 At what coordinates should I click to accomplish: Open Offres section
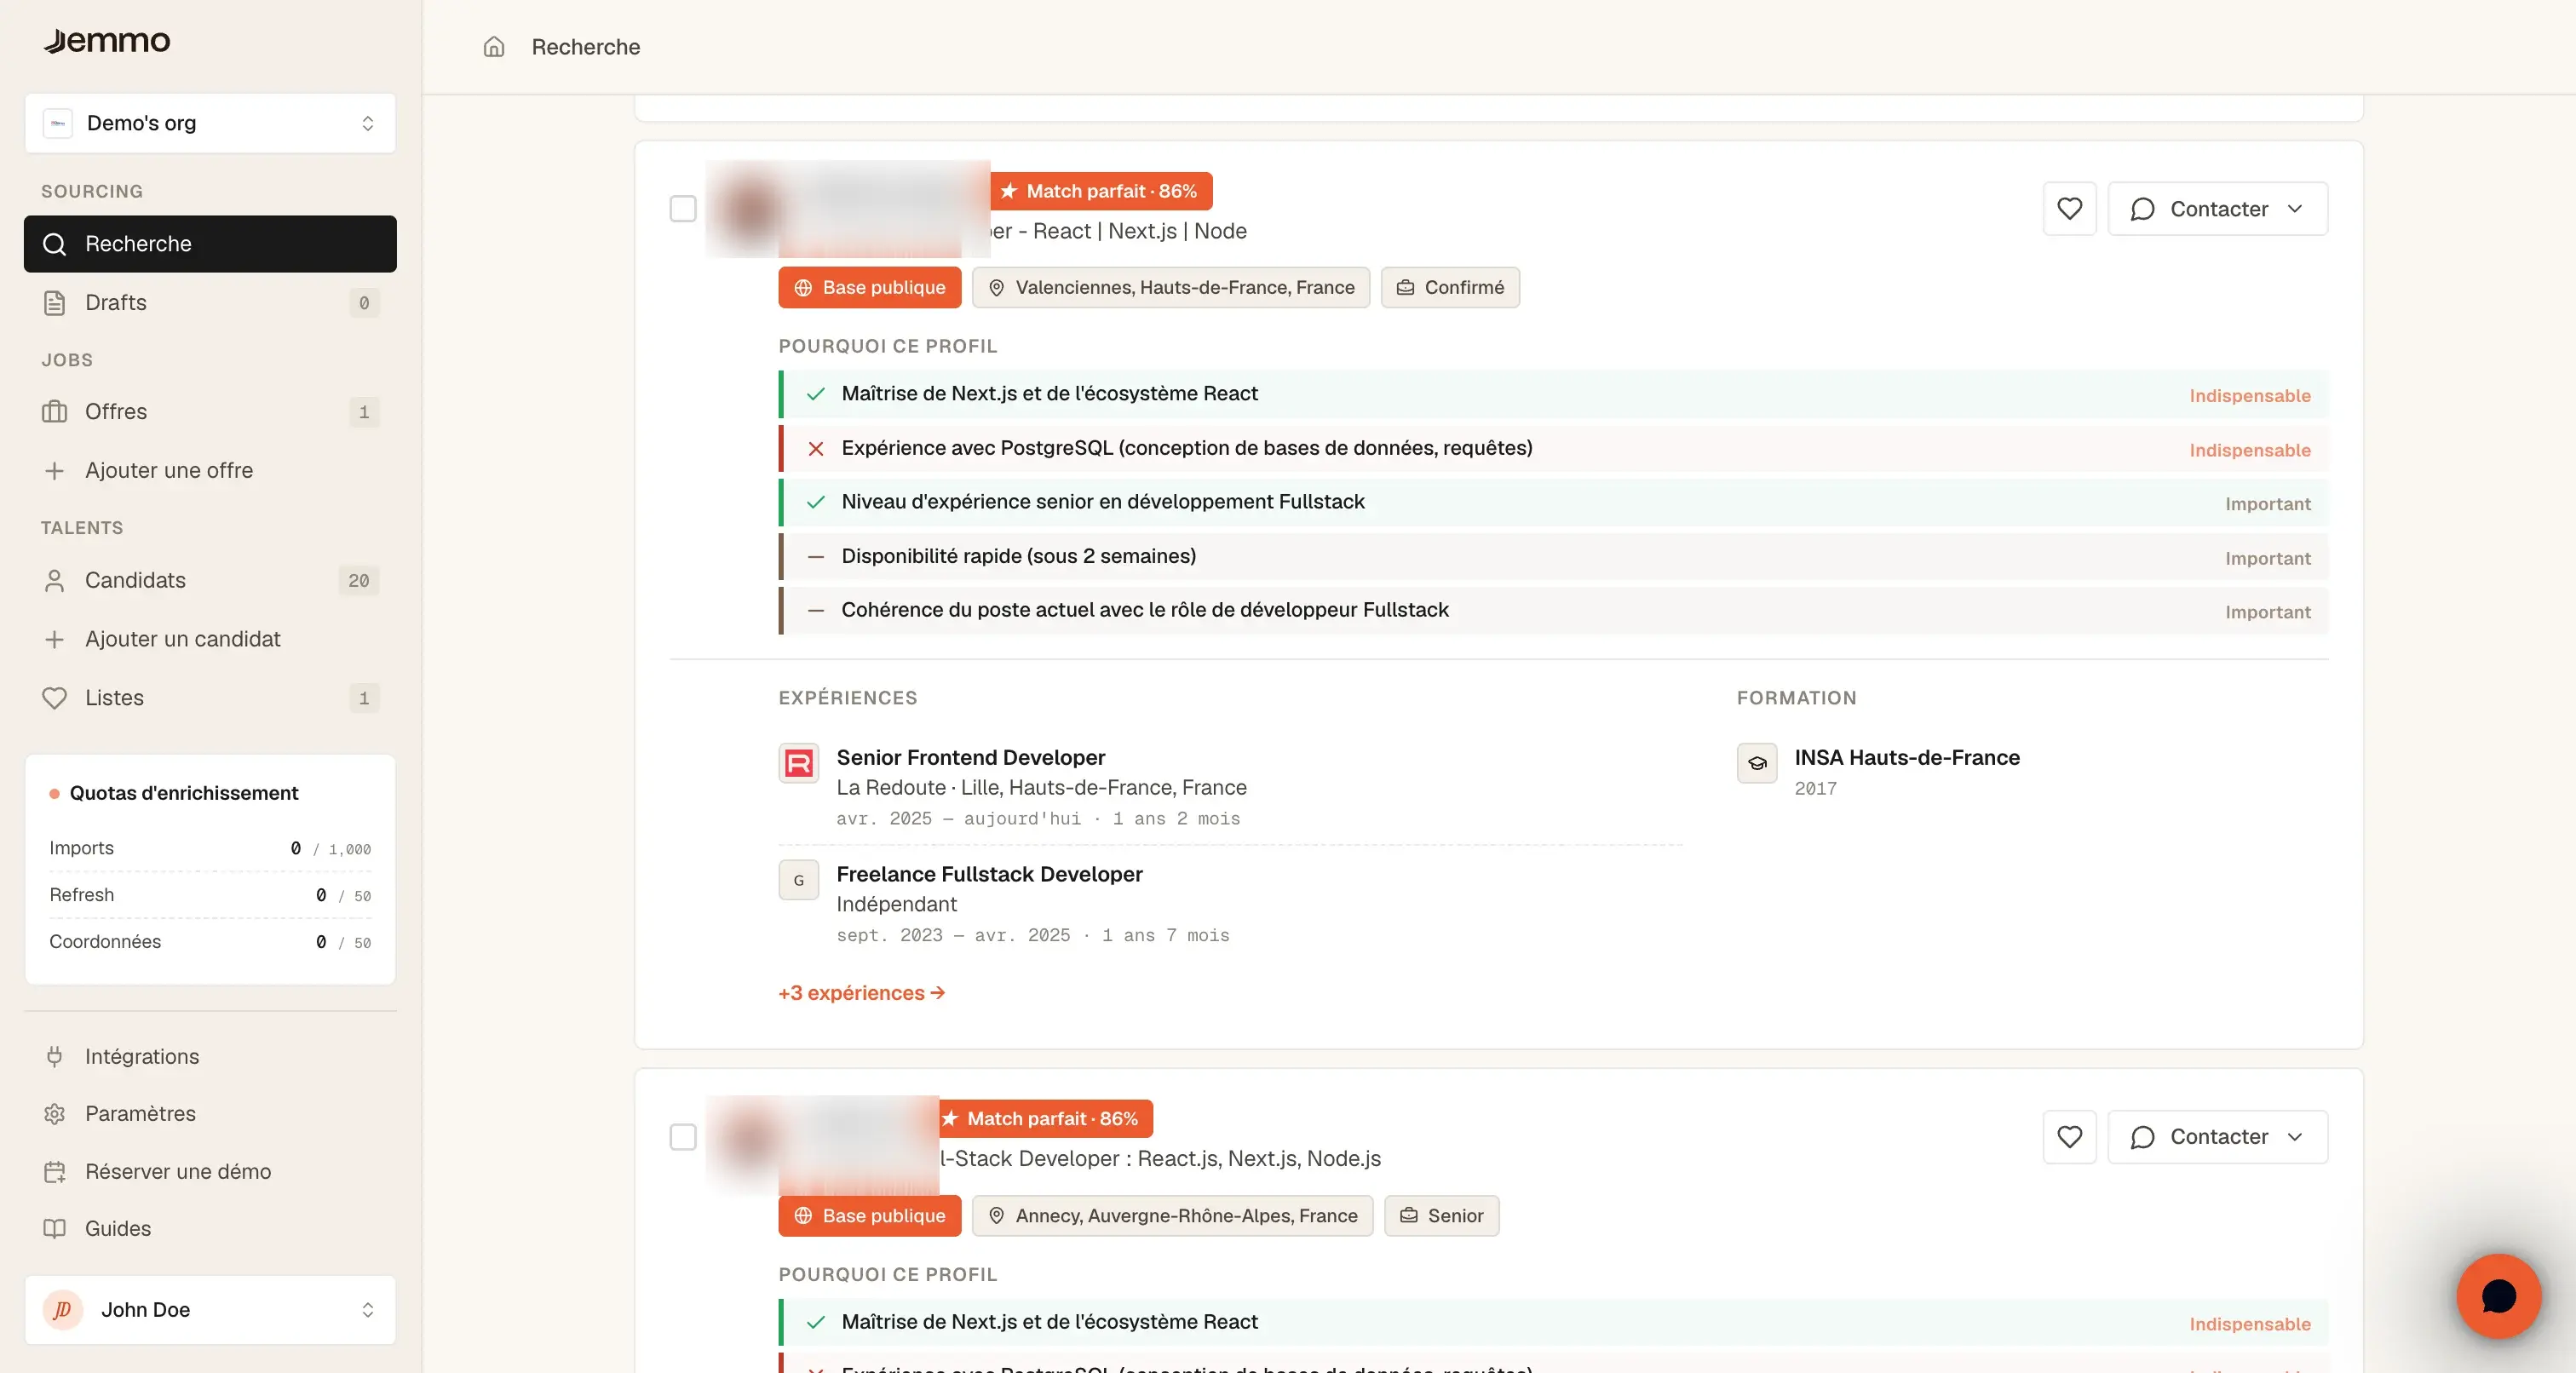point(210,412)
